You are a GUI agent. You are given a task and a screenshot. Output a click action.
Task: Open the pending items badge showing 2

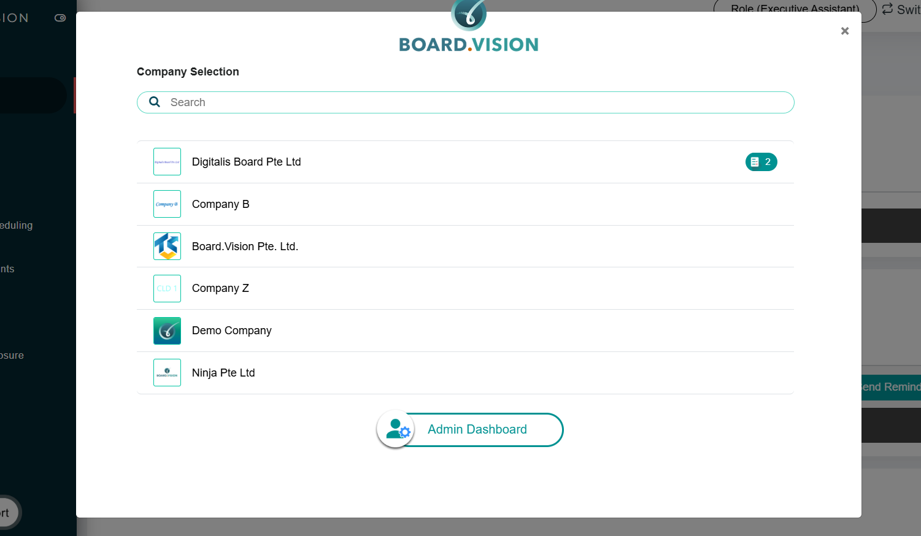pyautogui.click(x=761, y=162)
